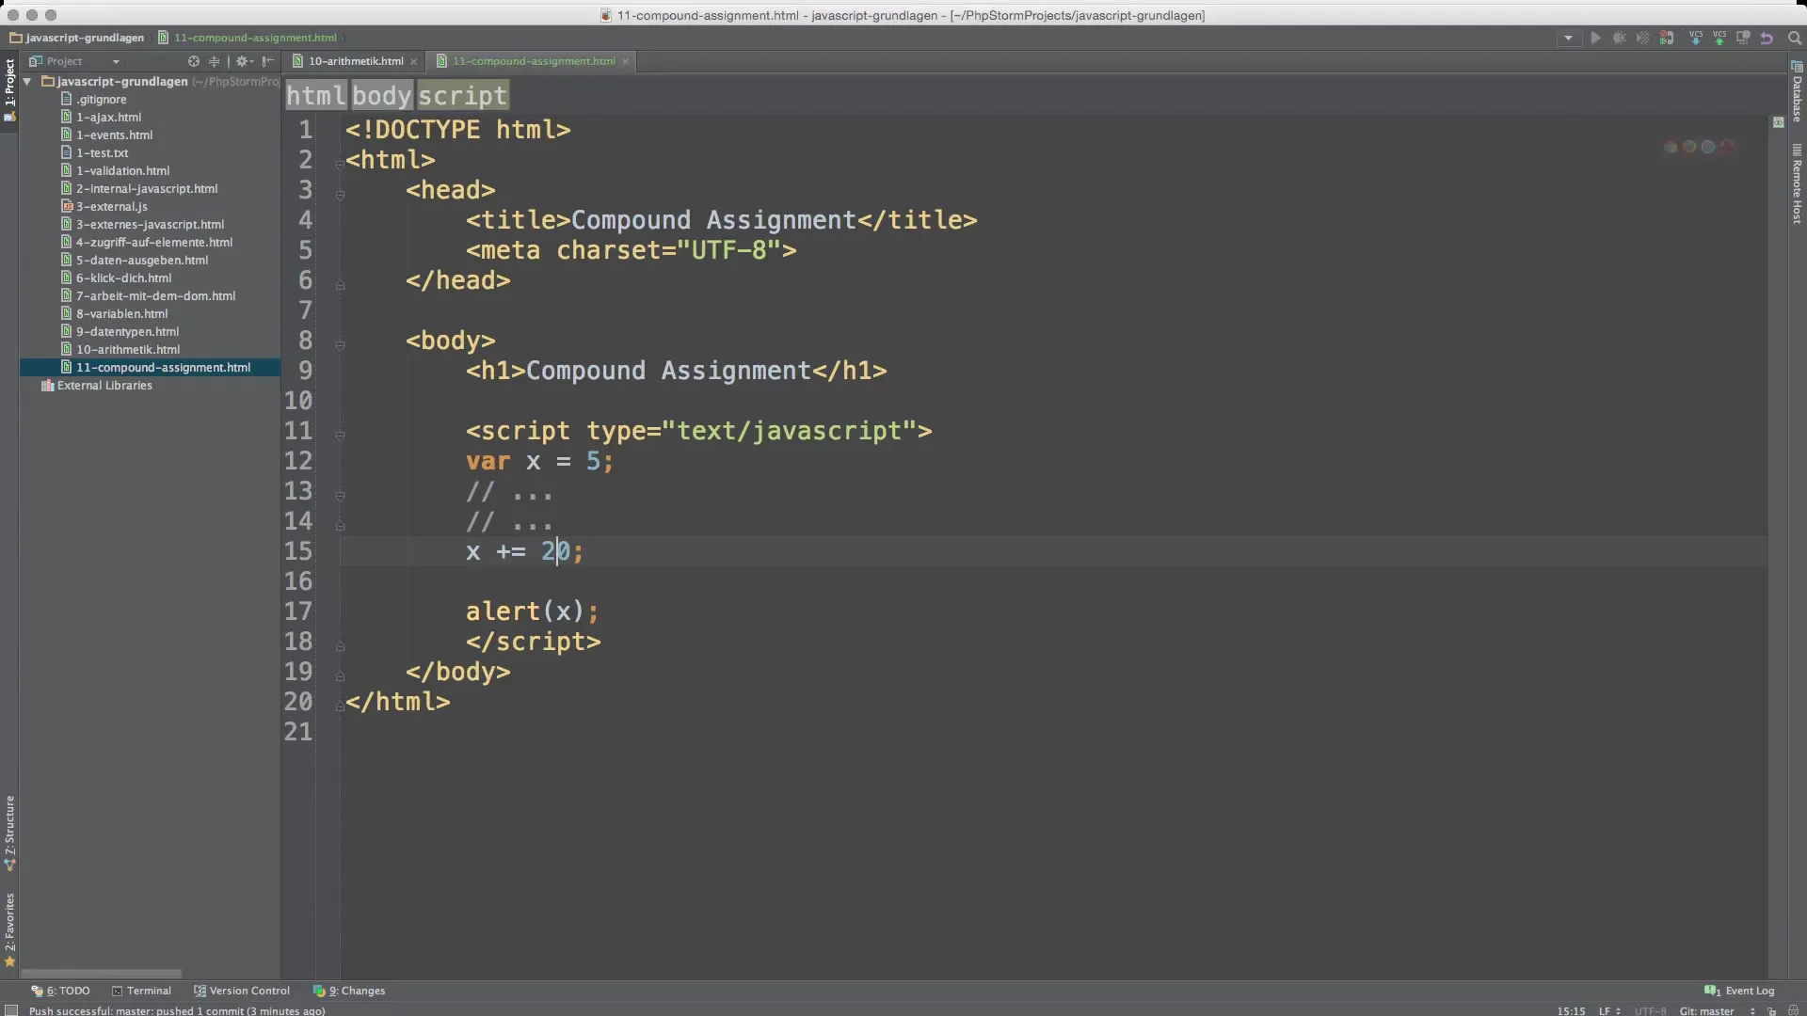Open 9: Changes tool window
The width and height of the screenshot is (1807, 1016).
(349, 991)
